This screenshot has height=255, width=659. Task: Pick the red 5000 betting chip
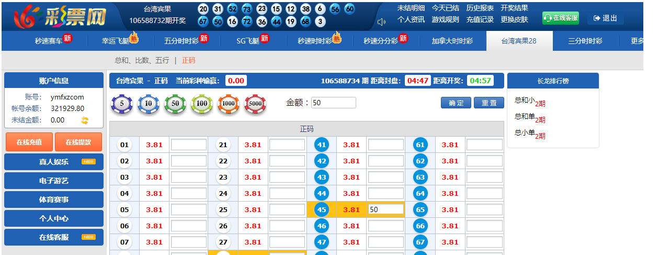(x=255, y=104)
